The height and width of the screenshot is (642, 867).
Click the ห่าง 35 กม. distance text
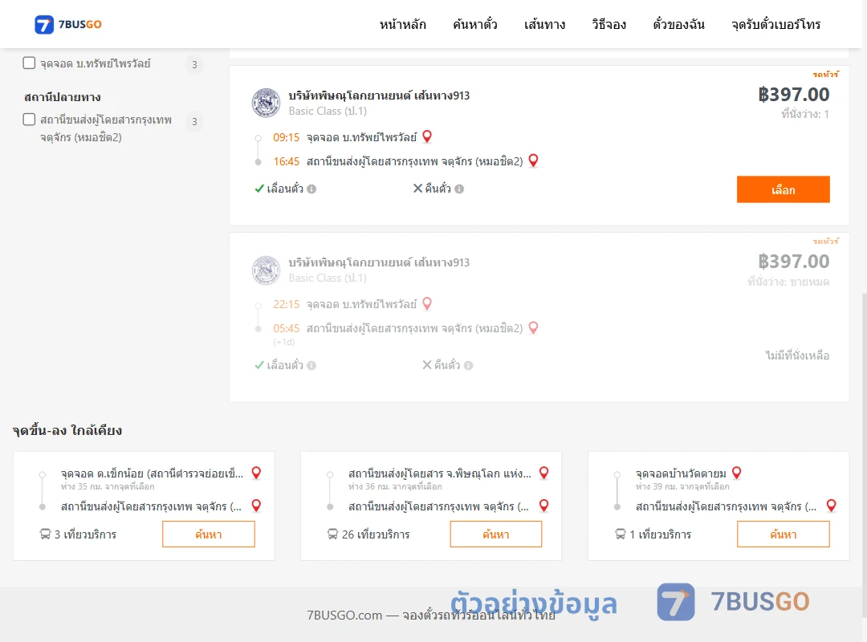coord(108,486)
